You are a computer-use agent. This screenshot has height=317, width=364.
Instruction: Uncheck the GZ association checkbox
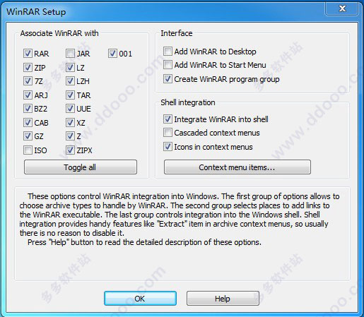[x=28, y=136]
